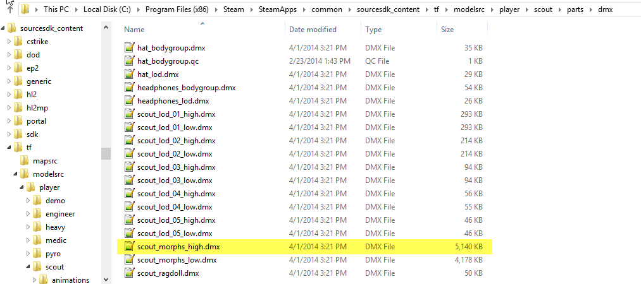Image resolution: width=641 pixels, height=284 pixels.
Task: Select sdk folder in navigation tree
Action: pos(32,134)
